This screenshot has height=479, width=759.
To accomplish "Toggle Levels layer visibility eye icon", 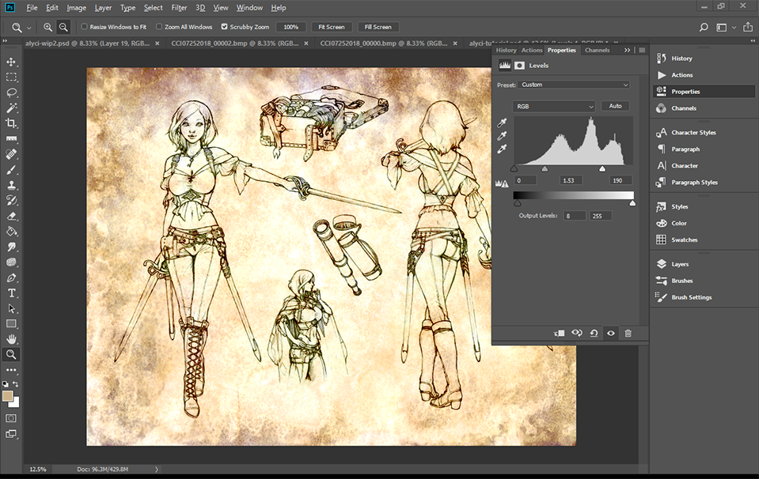I will (611, 334).
